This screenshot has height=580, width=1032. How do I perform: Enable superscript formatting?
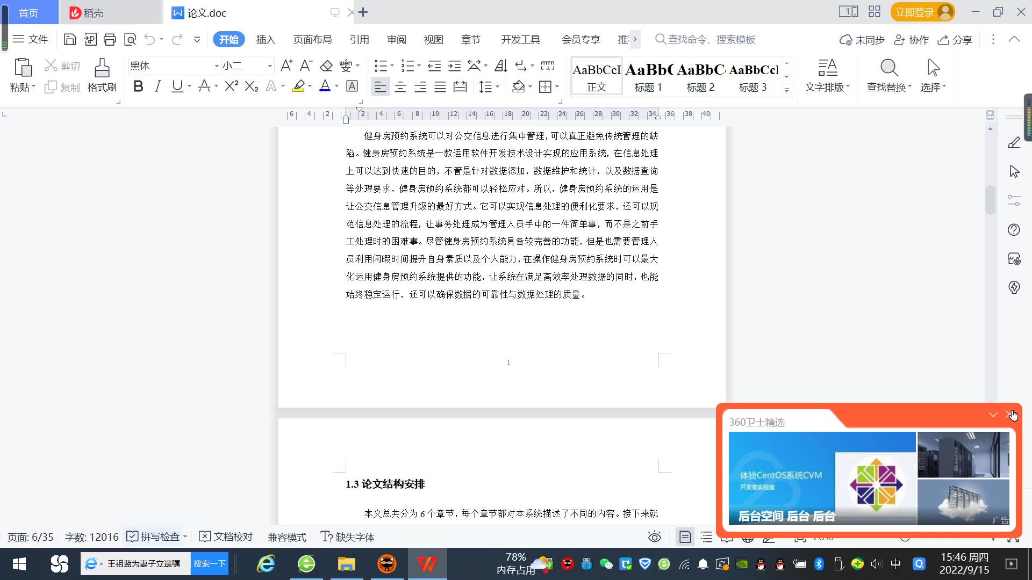[231, 86]
